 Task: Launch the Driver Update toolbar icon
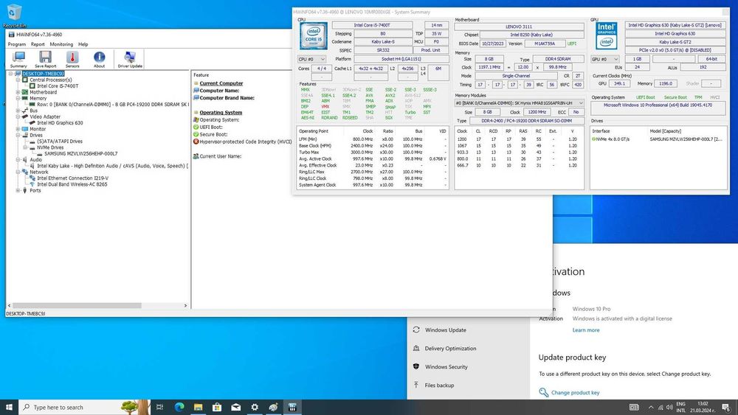[130, 60]
